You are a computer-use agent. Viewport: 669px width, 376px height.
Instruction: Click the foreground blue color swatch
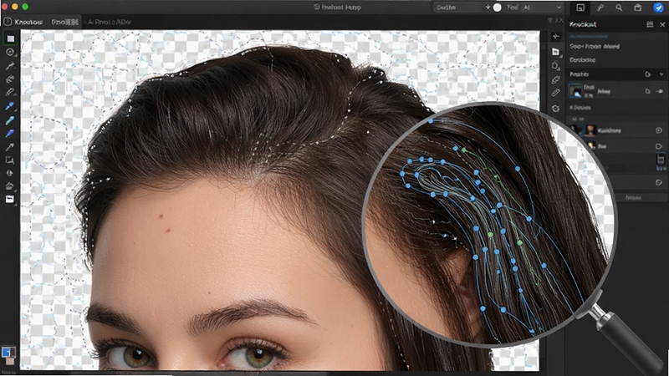click(7, 352)
